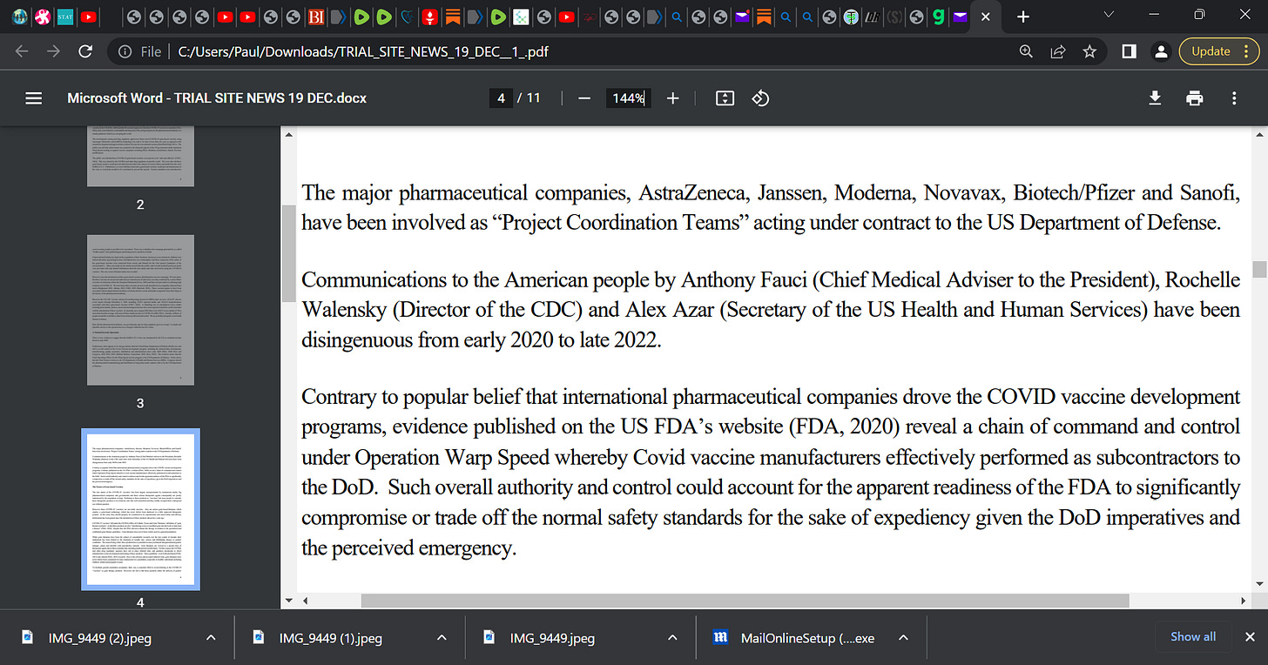This screenshot has width=1268, height=665.
Task: Open the PDF sidebar hamburger menu
Action: click(x=34, y=98)
